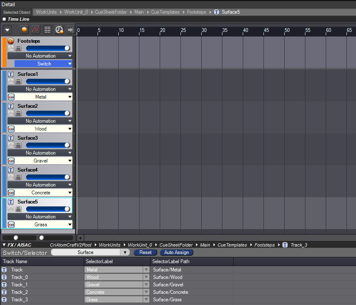Toggle the m mute button on Footsteps
Screen dimensions: 356x305
pyautogui.click(x=18, y=48)
